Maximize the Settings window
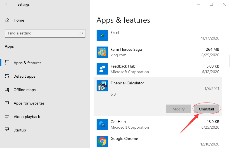The image size is (231, 148). coord(211,4)
